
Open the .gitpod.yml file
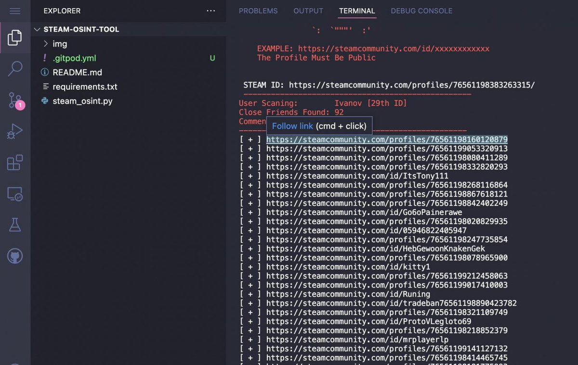tap(74, 58)
